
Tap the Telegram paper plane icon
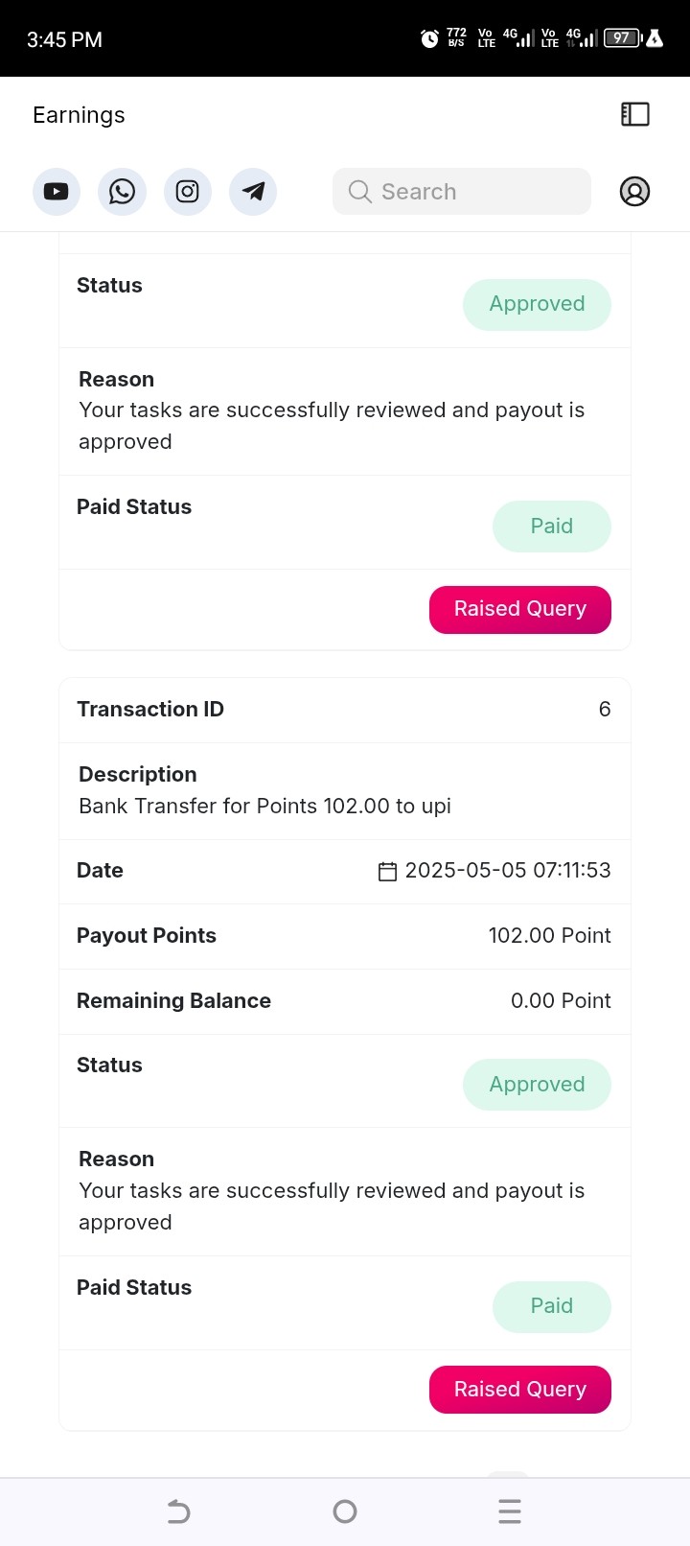coord(253,192)
